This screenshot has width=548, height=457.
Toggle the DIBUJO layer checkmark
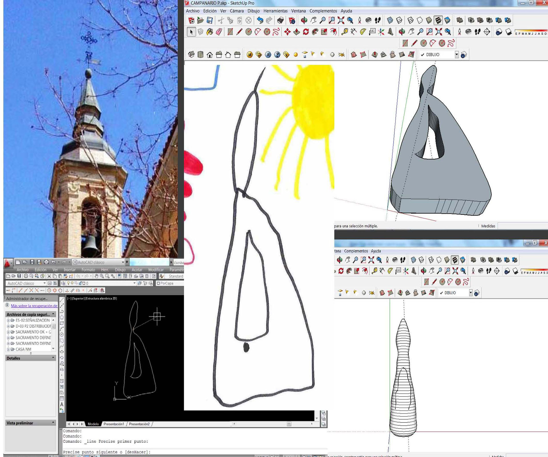(423, 55)
